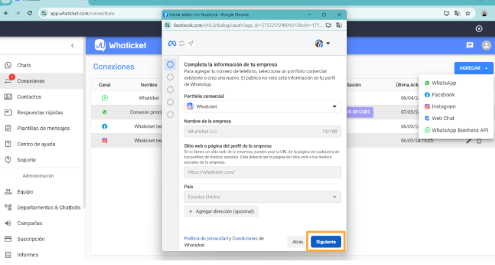Click the translate icon in popup address bar

pyautogui.click(x=339, y=25)
